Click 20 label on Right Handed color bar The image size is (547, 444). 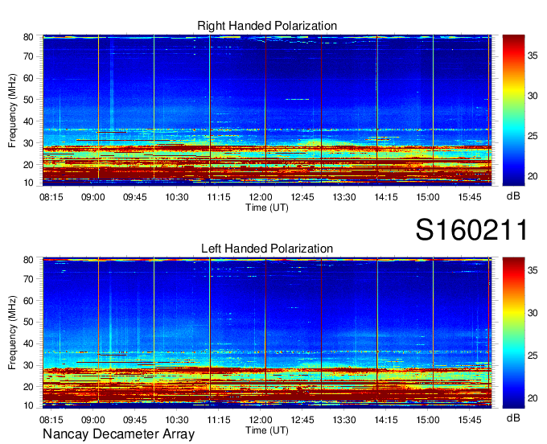click(x=533, y=176)
